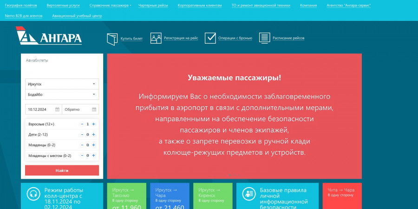Open Авиационный учебный центр link
The width and height of the screenshot is (418, 209).
[x=77, y=16]
